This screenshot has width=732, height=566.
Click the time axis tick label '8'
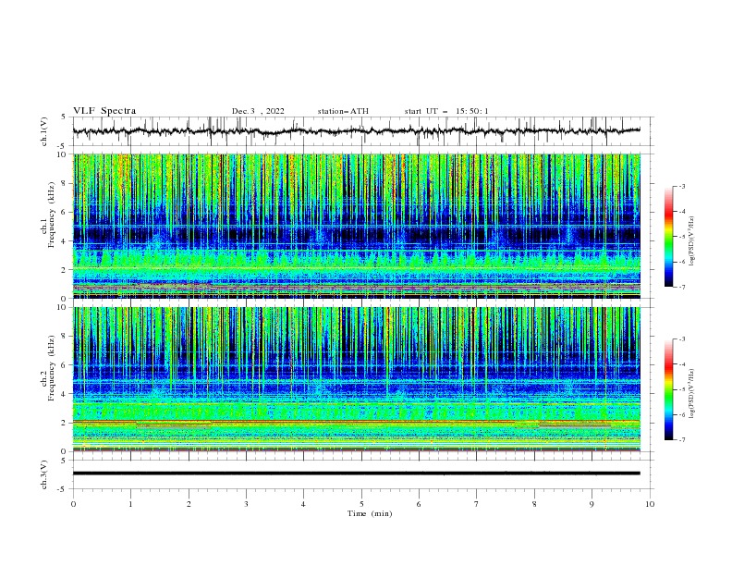[x=534, y=504]
